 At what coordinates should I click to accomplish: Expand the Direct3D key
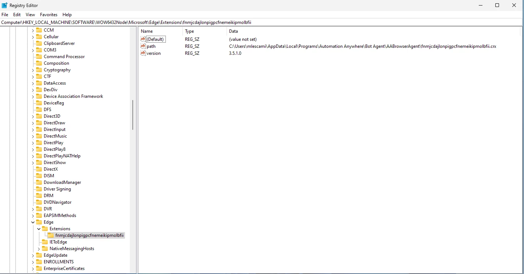(33, 116)
